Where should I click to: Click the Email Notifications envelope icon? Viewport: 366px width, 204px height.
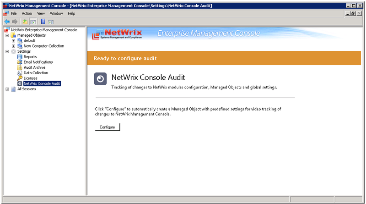(x=20, y=62)
